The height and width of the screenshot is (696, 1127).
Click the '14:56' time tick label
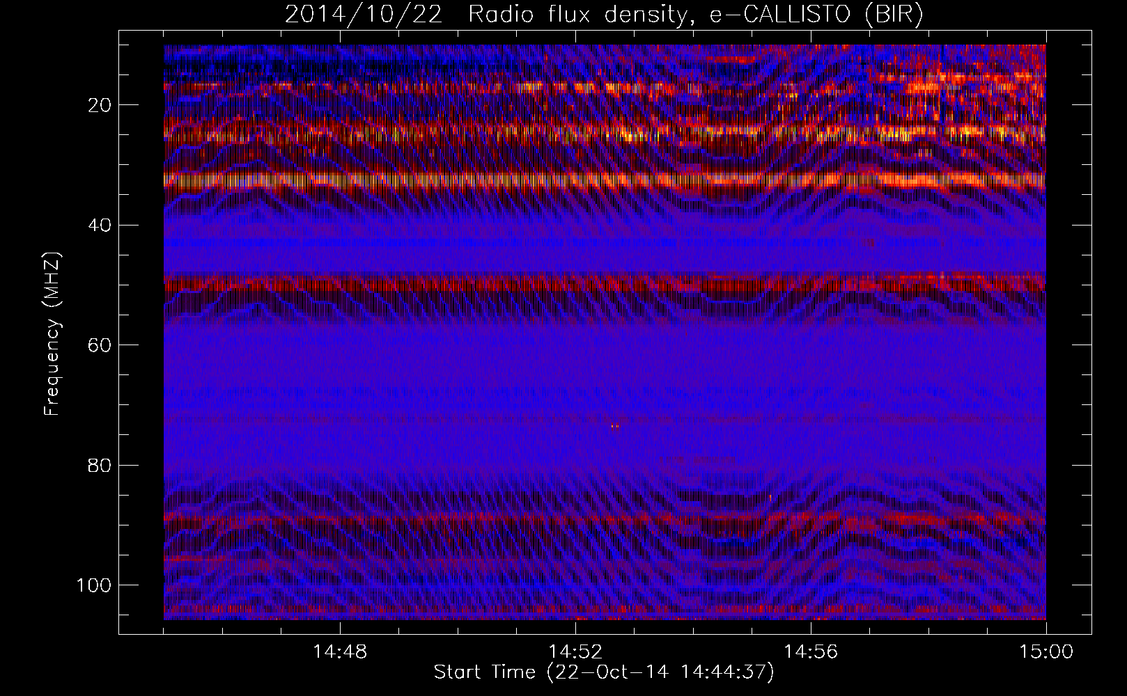[811, 653]
